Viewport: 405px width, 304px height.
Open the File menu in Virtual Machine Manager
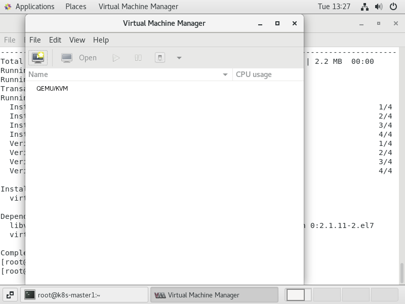point(35,40)
